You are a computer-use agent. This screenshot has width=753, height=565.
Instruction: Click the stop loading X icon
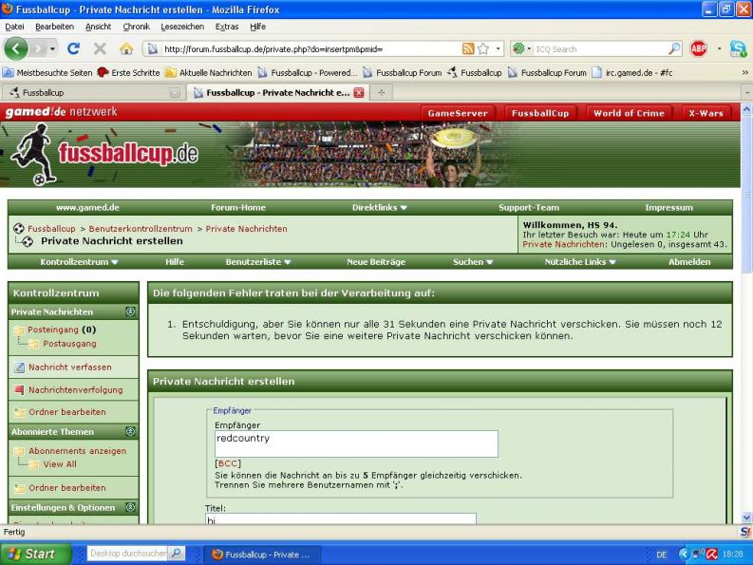click(x=100, y=48)
